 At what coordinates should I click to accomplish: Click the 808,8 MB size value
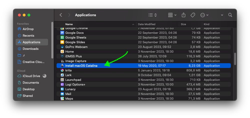(193, 70)
